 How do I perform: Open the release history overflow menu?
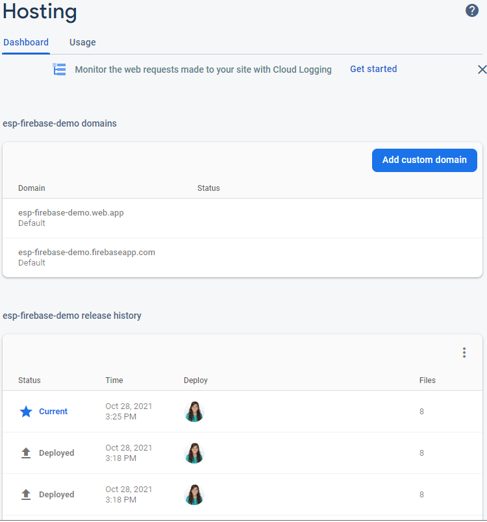464,353
